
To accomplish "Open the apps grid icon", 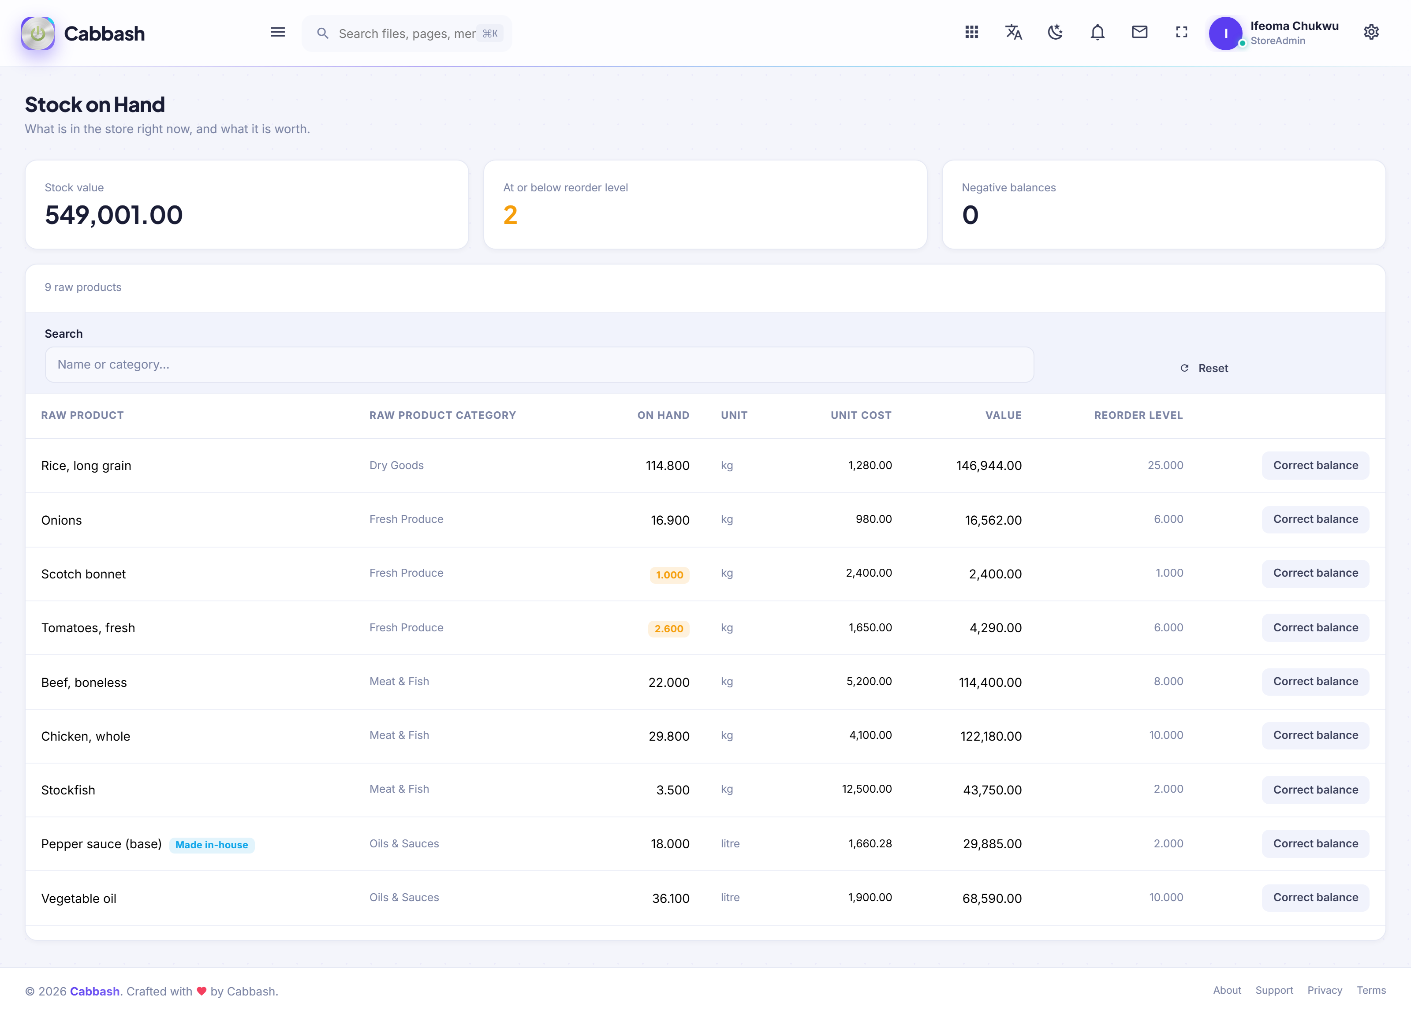I will 971,32.
